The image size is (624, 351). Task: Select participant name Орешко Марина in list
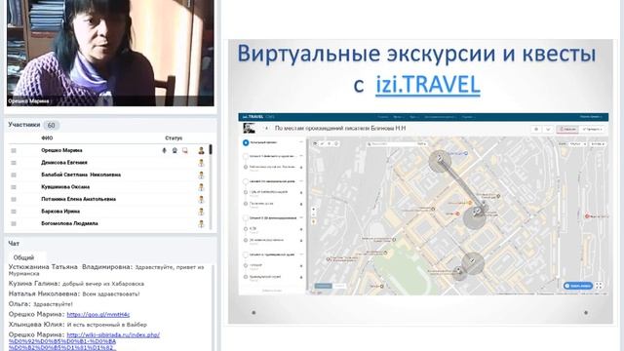coord(61,150)
